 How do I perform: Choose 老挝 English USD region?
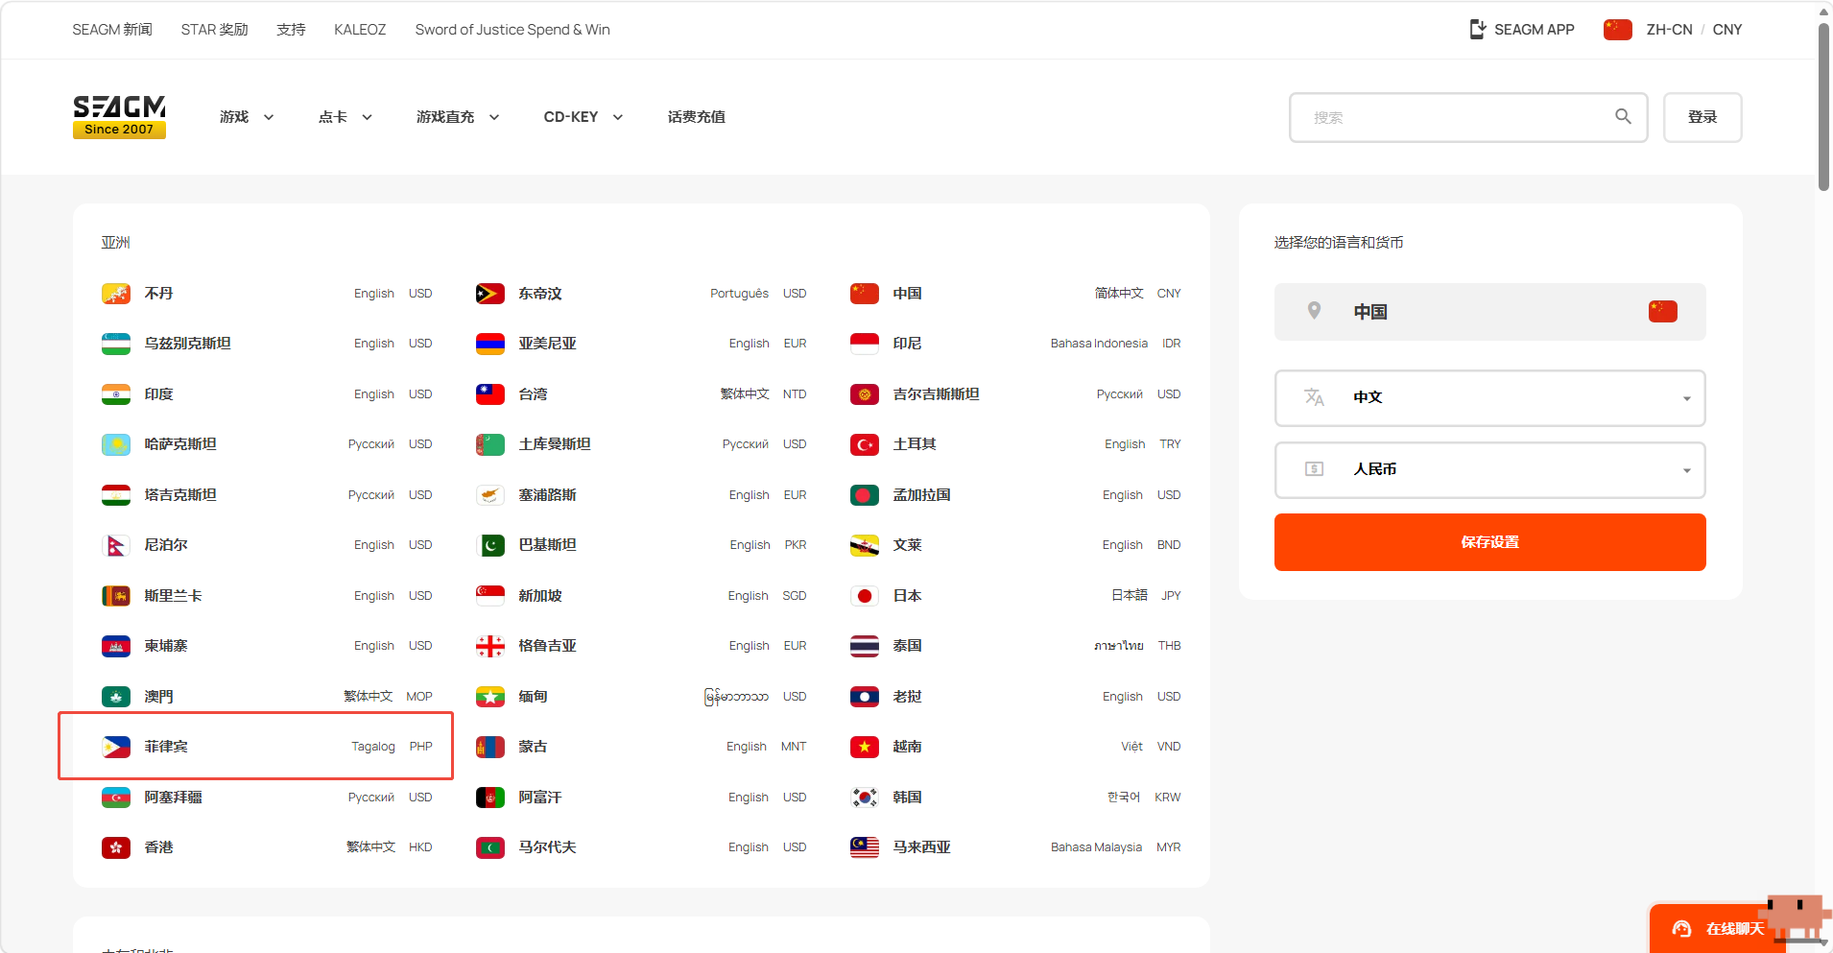tap(1015, 697)
